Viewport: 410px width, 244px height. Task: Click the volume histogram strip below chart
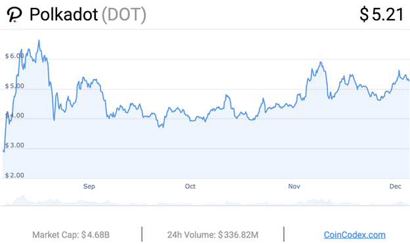pyautogui.click(x=205, y=201)
